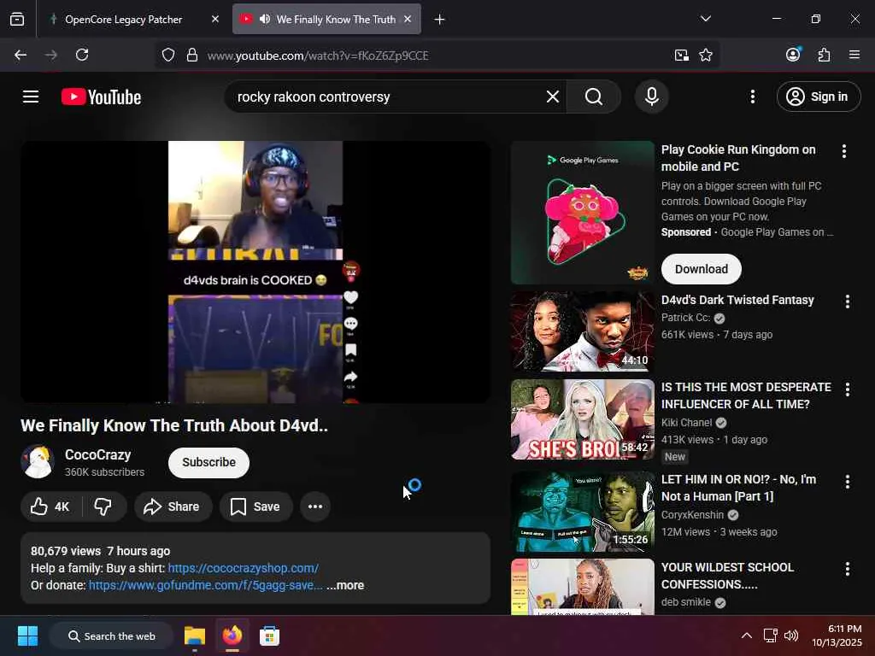List all tabs with dropdown arrow

[x=705, y=19]
